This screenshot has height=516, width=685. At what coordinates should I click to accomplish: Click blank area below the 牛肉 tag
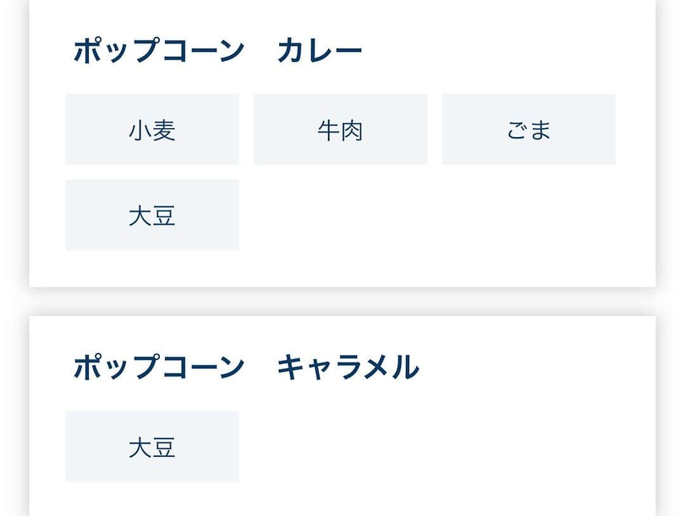tap(341, 215)
